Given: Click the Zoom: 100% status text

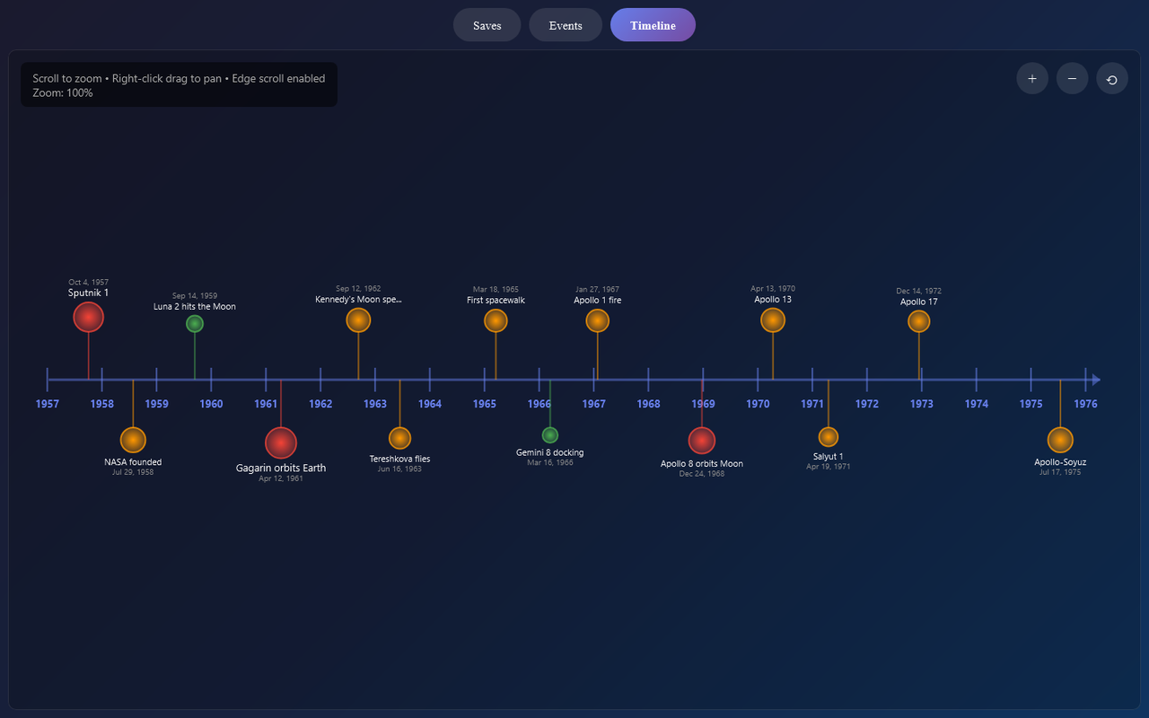Looking at the screenshot, I should [63, 92].
